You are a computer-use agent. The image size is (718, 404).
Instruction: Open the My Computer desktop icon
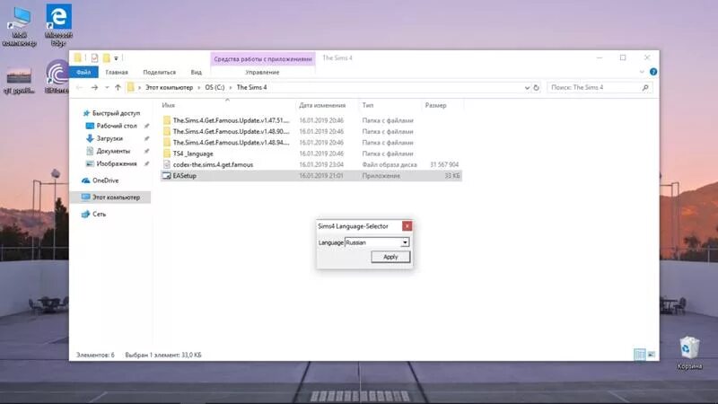19,26
